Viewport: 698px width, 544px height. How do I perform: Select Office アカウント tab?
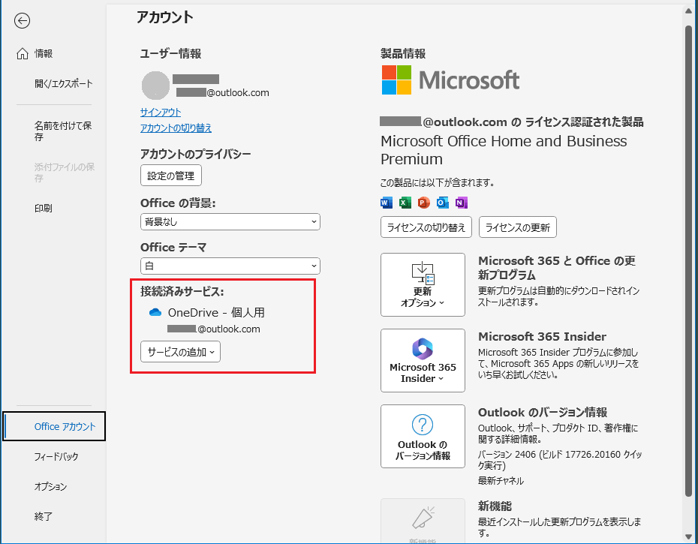click(54, 426)
